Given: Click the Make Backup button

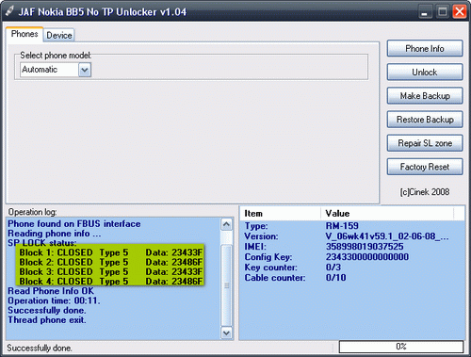Looking at the screenshot, I should pyautogui.click(x=425, y=96).
